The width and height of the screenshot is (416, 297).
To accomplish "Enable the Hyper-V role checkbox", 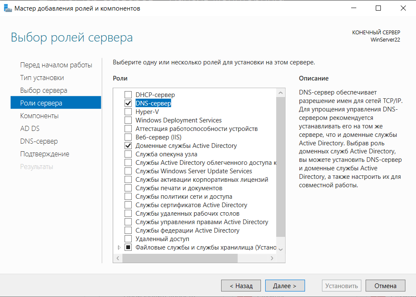I will pyautogui.click(x=128, y=112).
